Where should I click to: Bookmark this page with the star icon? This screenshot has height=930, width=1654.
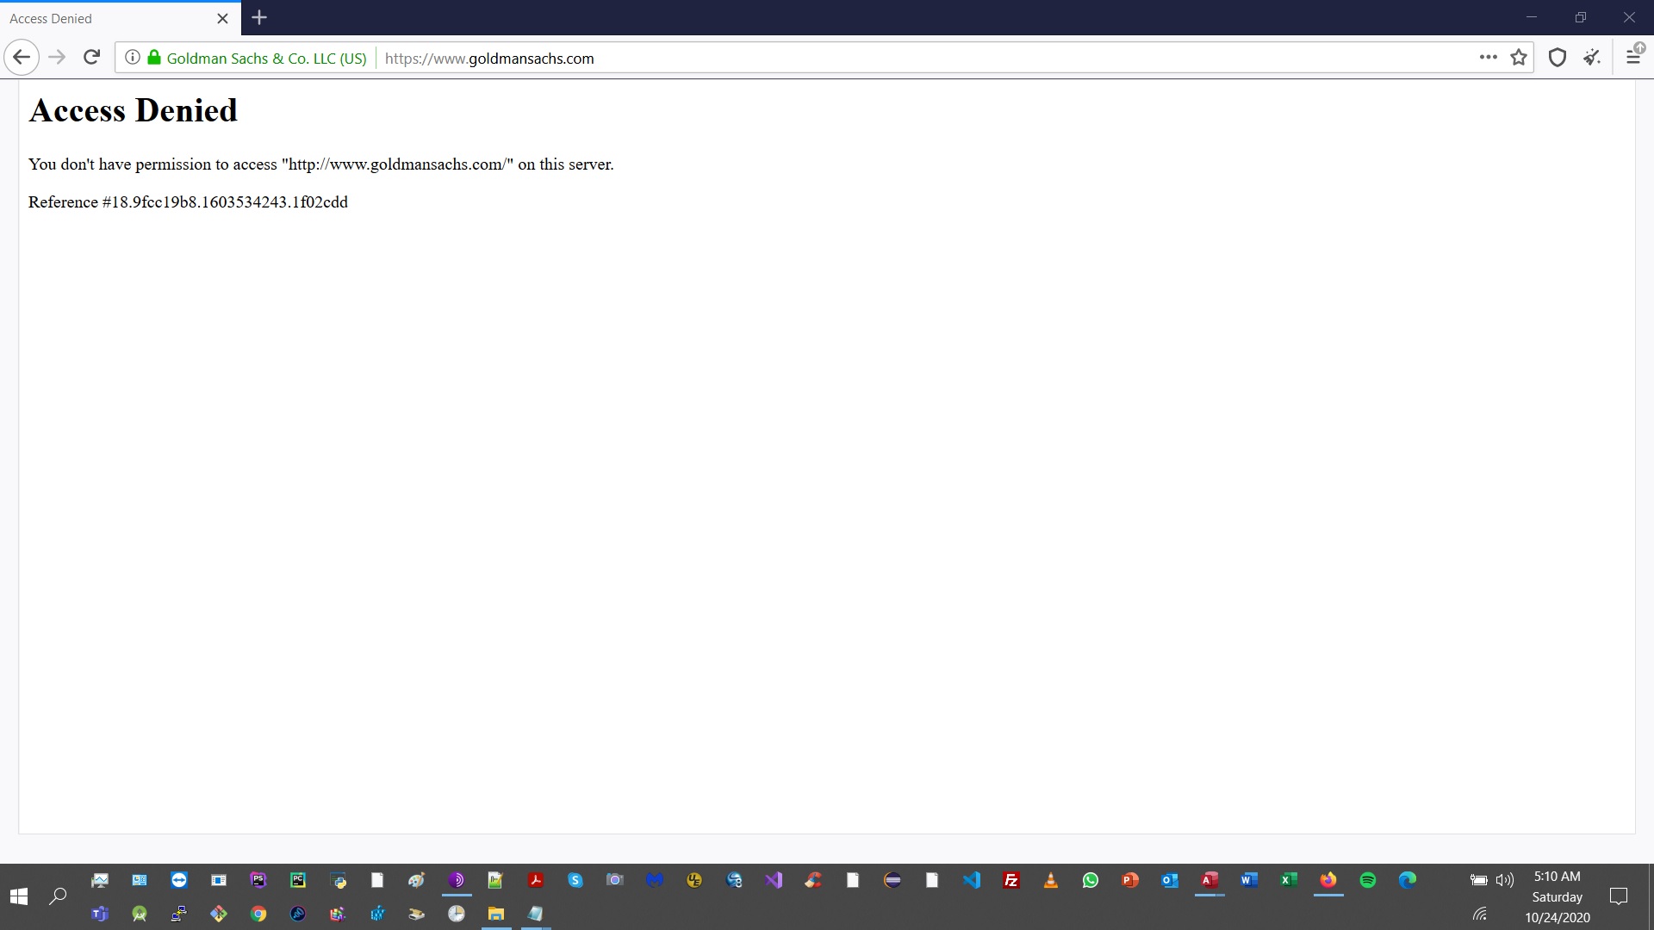1519,58
